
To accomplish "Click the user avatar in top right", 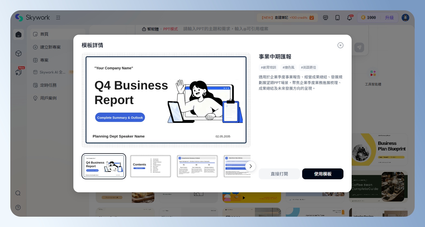I will click(405, 18).
